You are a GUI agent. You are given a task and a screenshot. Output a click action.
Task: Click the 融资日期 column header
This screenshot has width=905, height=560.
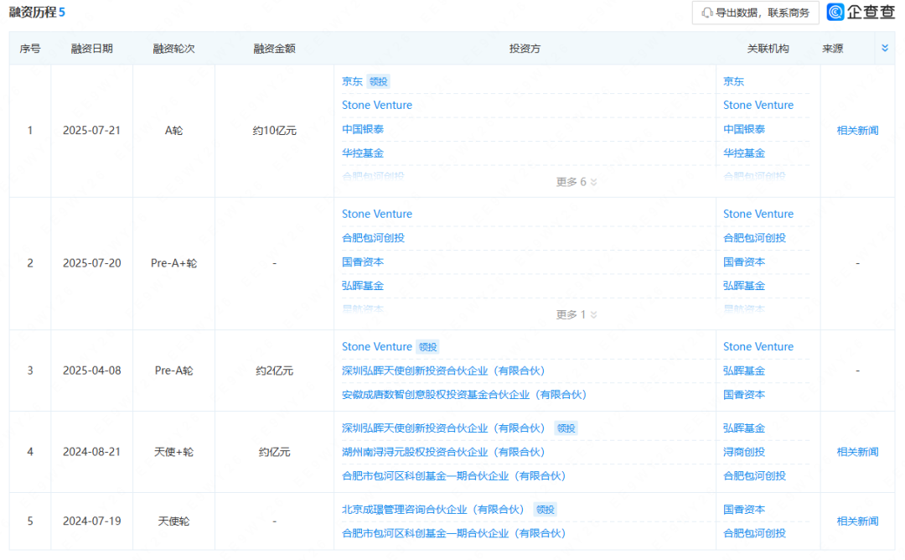[x=92, y=49]
